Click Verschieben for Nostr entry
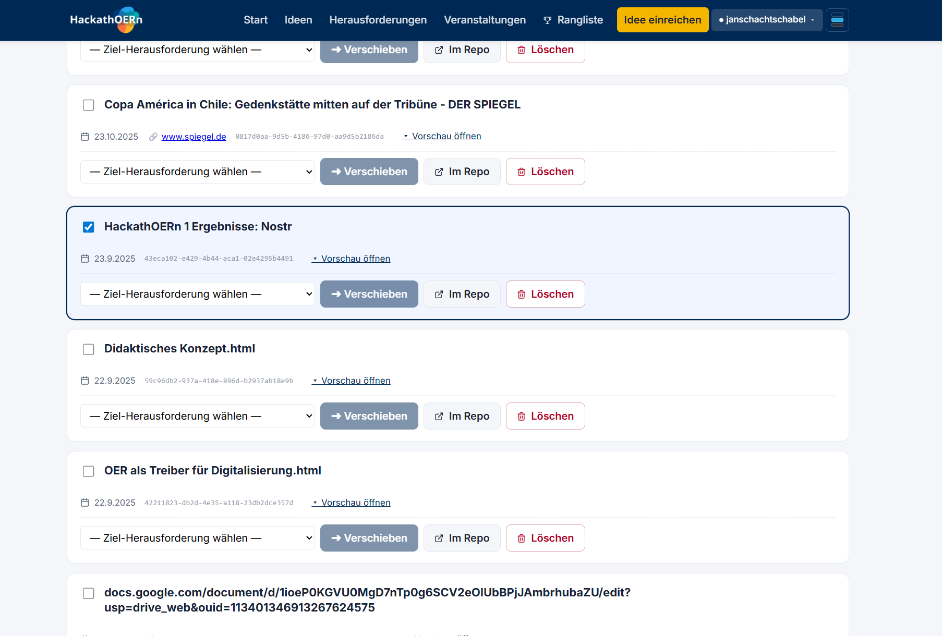The width and height of the screenshot is (942, 636). (369, 294)
